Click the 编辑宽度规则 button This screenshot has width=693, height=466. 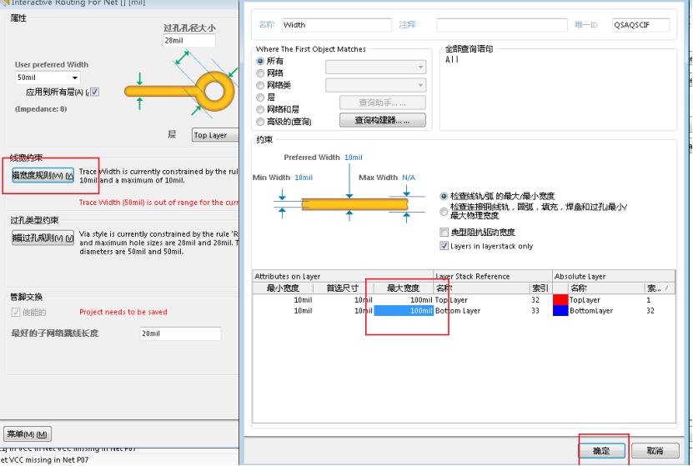coord(43,175)
